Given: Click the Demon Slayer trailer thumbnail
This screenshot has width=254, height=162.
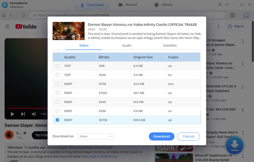Looking at the screenshot, I should coord(69,31).
